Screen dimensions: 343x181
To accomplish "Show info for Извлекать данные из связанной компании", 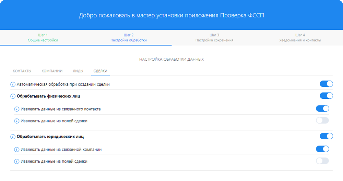I will pos(16,150).
